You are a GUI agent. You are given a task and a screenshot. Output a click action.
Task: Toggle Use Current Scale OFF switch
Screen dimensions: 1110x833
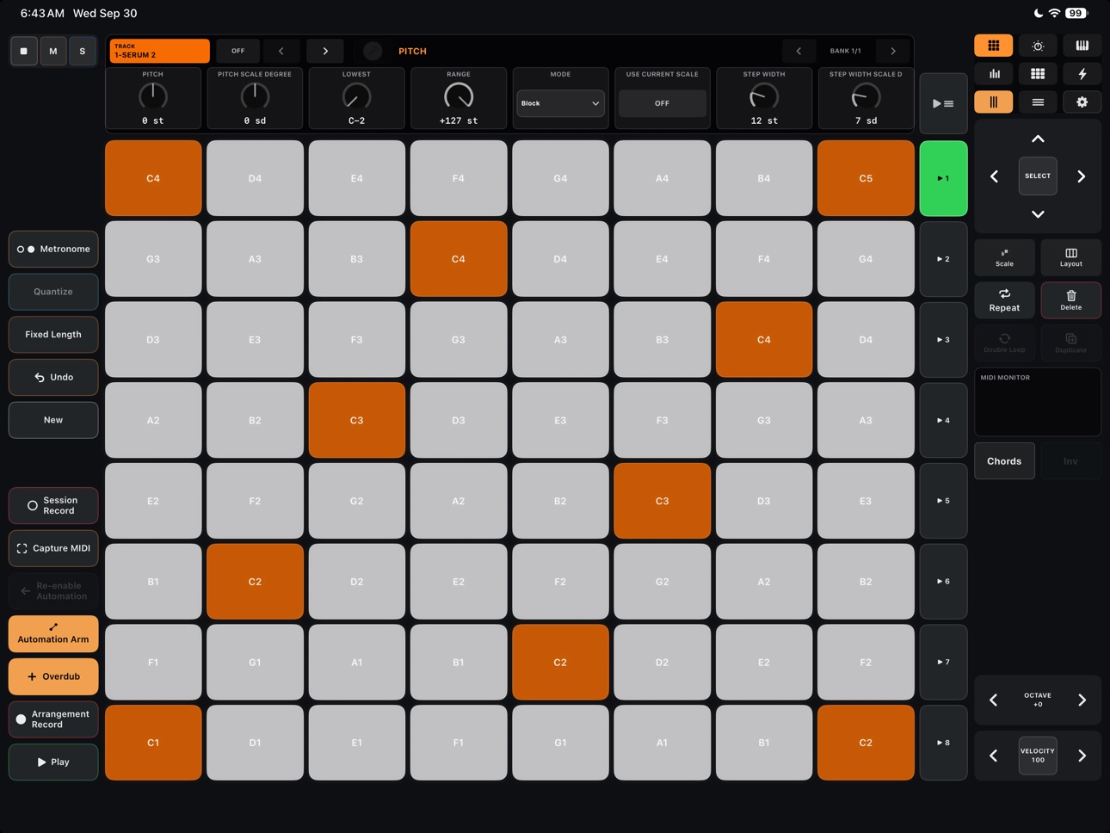(x=662, y=103)
